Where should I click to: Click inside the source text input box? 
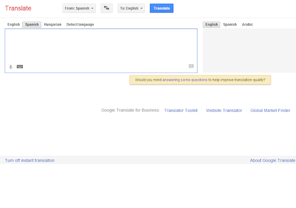click(101, 50)
